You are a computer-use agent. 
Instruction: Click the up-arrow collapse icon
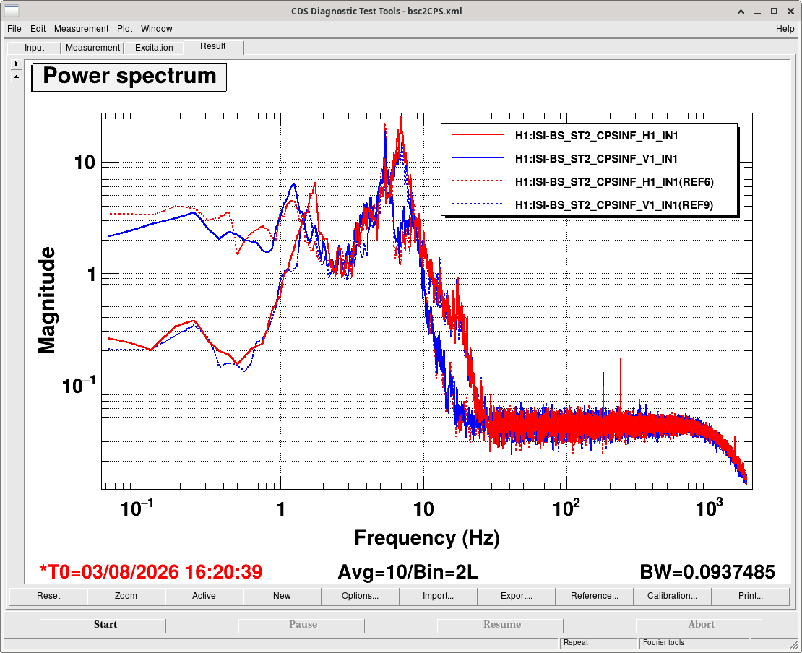point(17,77)
